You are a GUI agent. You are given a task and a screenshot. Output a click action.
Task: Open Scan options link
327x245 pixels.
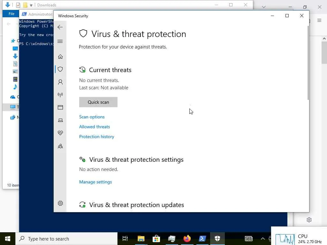[x=92, y=117]
